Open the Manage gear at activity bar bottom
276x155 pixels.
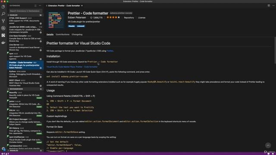coord(3,149)
